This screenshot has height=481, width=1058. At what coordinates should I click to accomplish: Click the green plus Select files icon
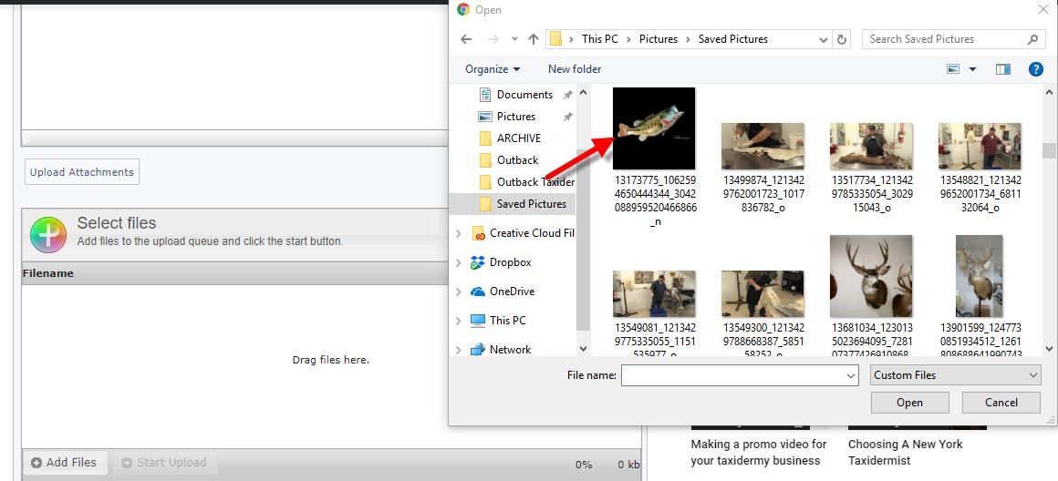[47, 234]
